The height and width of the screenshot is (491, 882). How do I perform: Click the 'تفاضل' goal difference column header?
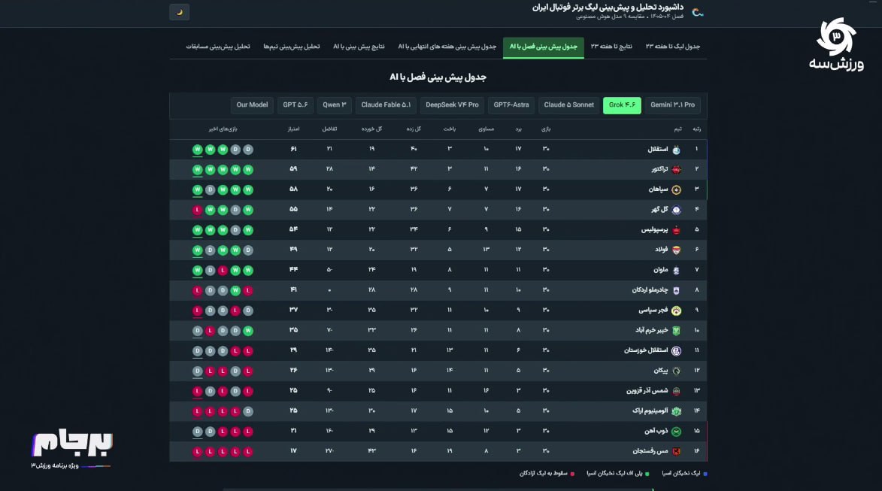click(x=329, y=129)
